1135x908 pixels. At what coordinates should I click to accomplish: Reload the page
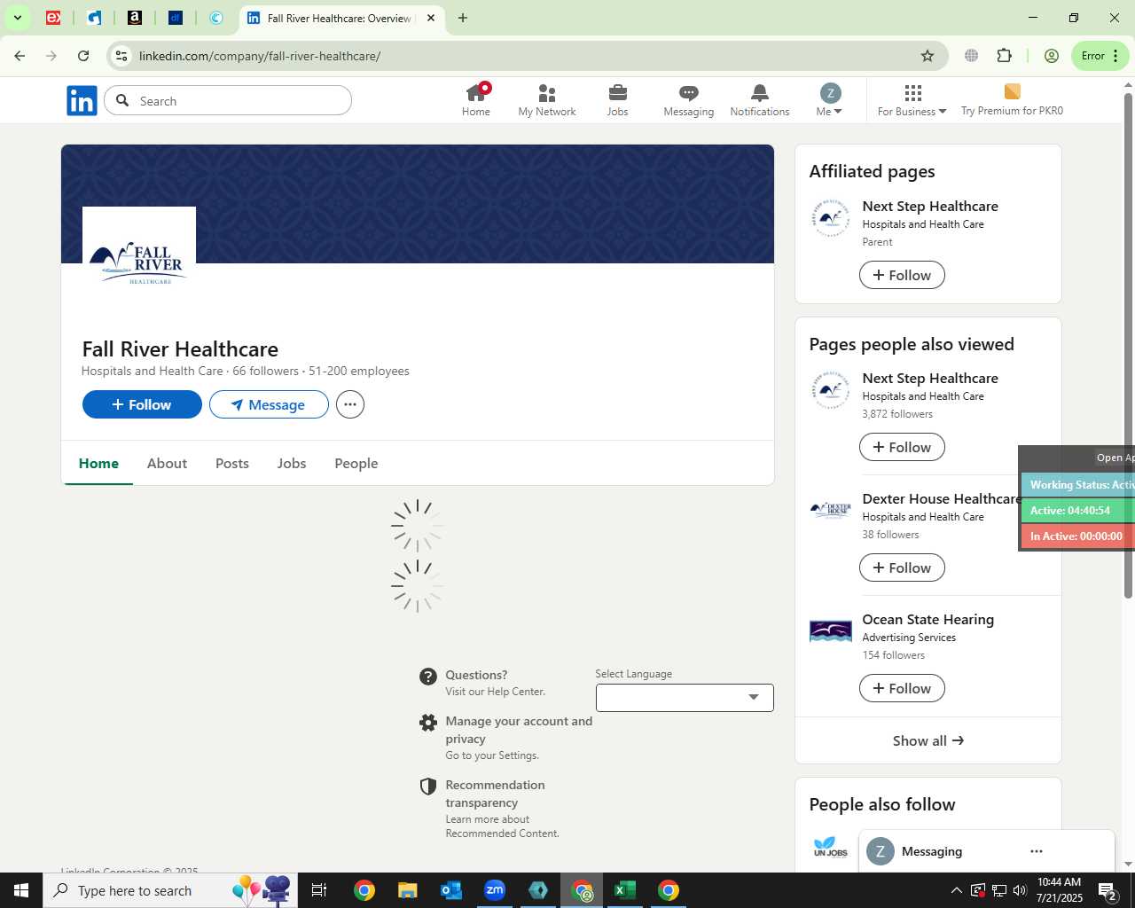click(83, 56)
